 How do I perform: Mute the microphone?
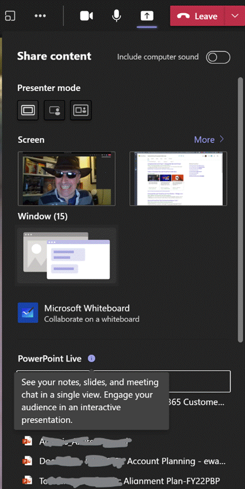[x=117, y=15]
